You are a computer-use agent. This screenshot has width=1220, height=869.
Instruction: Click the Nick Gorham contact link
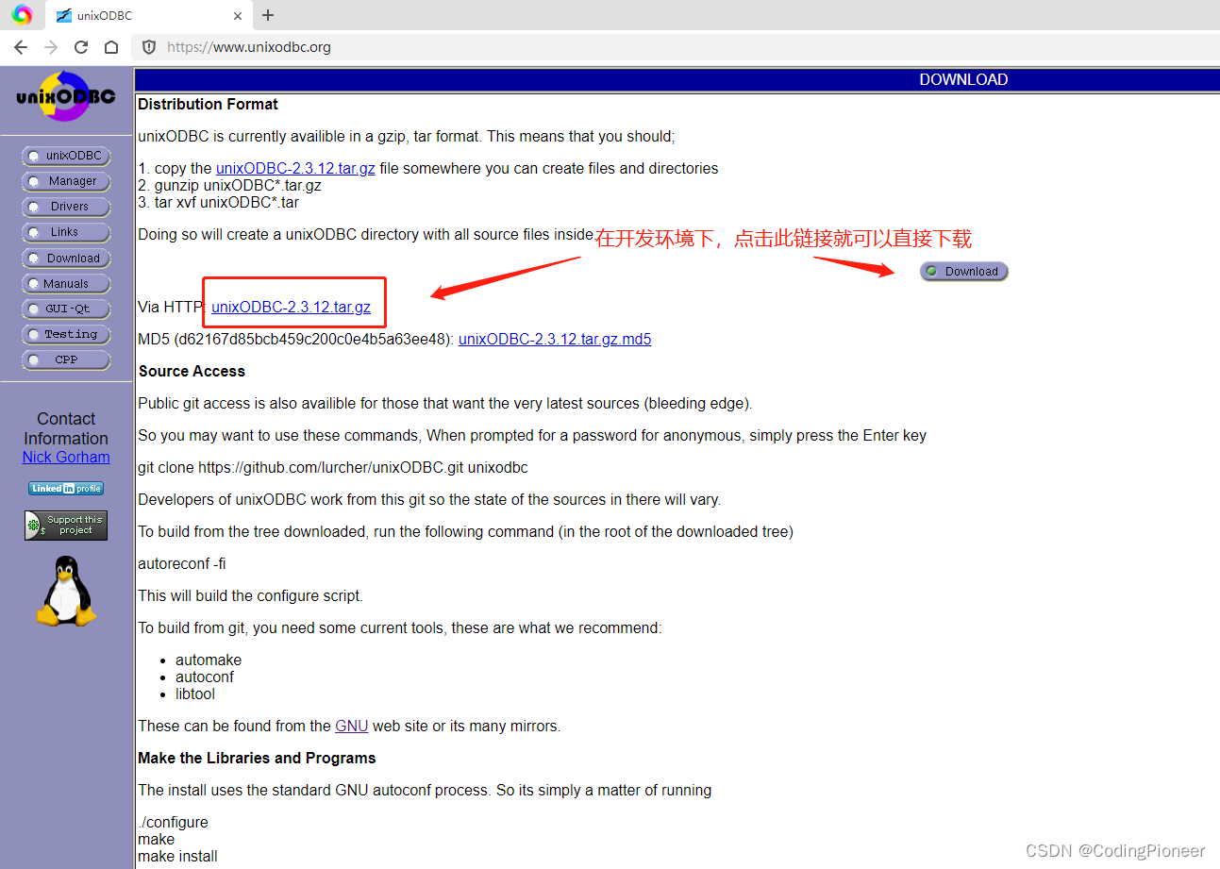[66, 457]
